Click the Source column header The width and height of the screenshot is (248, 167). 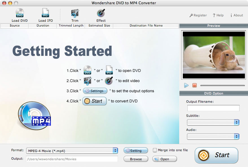click(x=15, y=26)
